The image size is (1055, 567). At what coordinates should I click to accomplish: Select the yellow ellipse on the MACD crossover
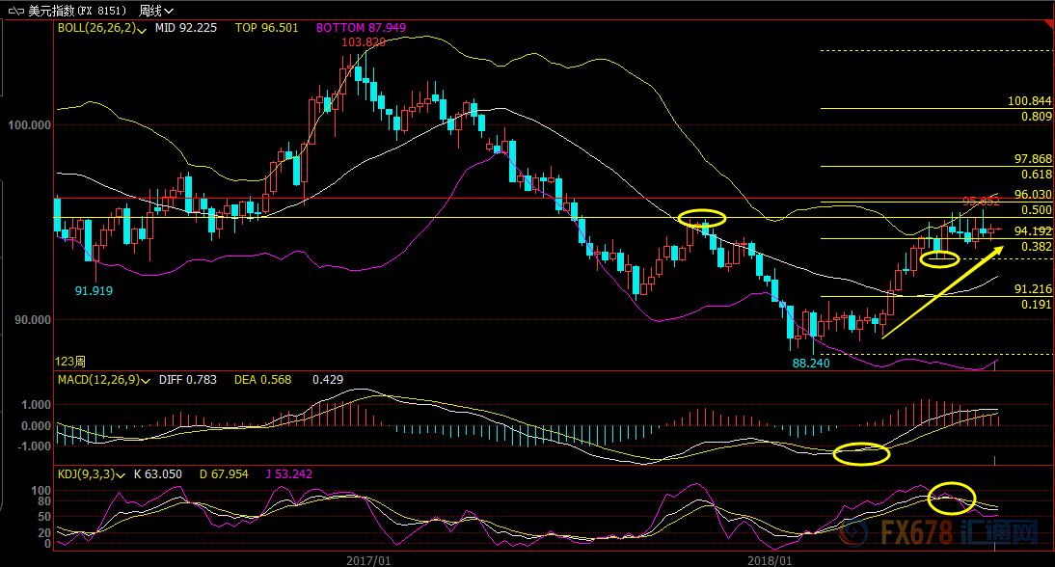(861, 453)
